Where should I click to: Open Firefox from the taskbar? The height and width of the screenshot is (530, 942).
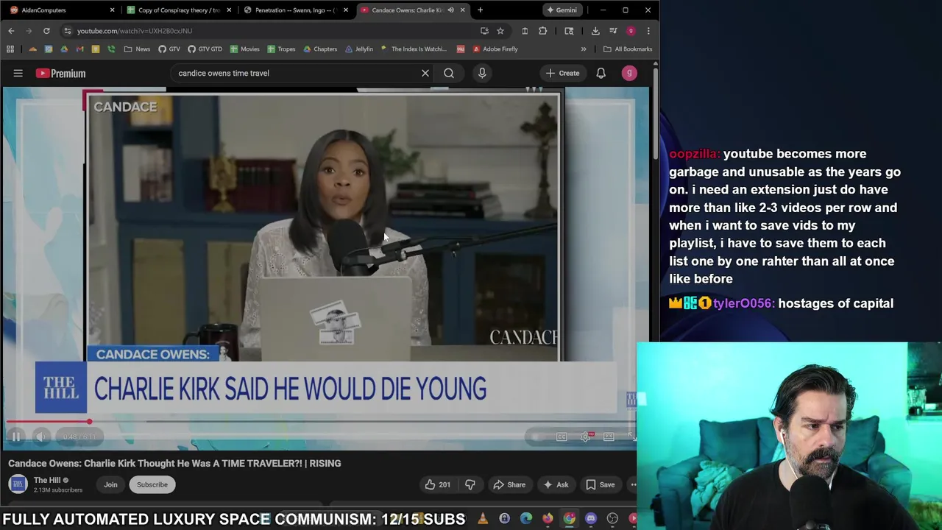(548, 519)
